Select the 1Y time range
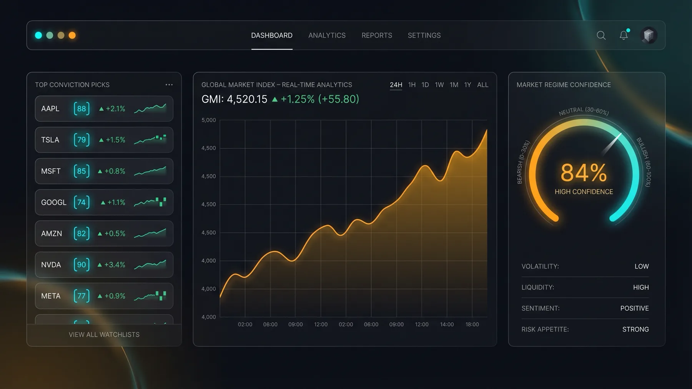 [x=467, y=85]
